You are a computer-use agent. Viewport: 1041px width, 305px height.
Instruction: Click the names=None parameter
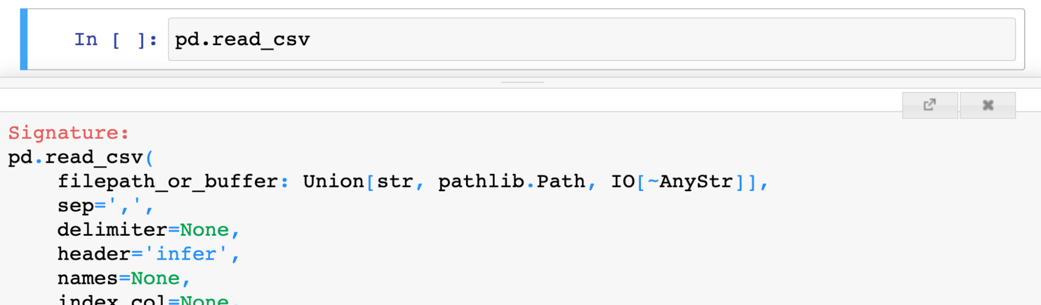click(123, 278)
